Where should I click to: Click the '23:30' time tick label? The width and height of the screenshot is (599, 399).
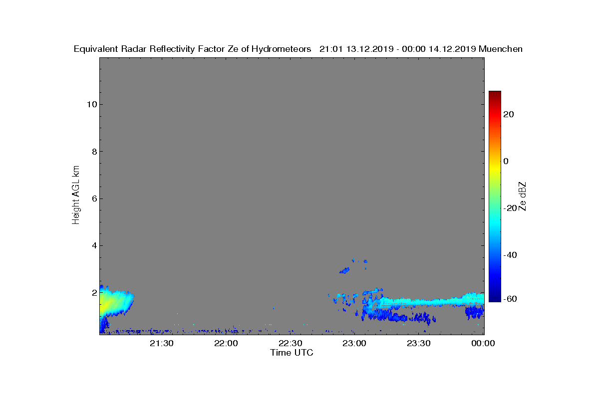click(x=419, y=343)
